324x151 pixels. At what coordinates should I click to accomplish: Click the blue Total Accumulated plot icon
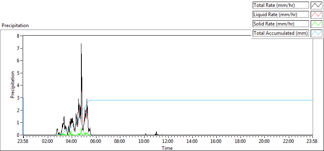(316, 33)
